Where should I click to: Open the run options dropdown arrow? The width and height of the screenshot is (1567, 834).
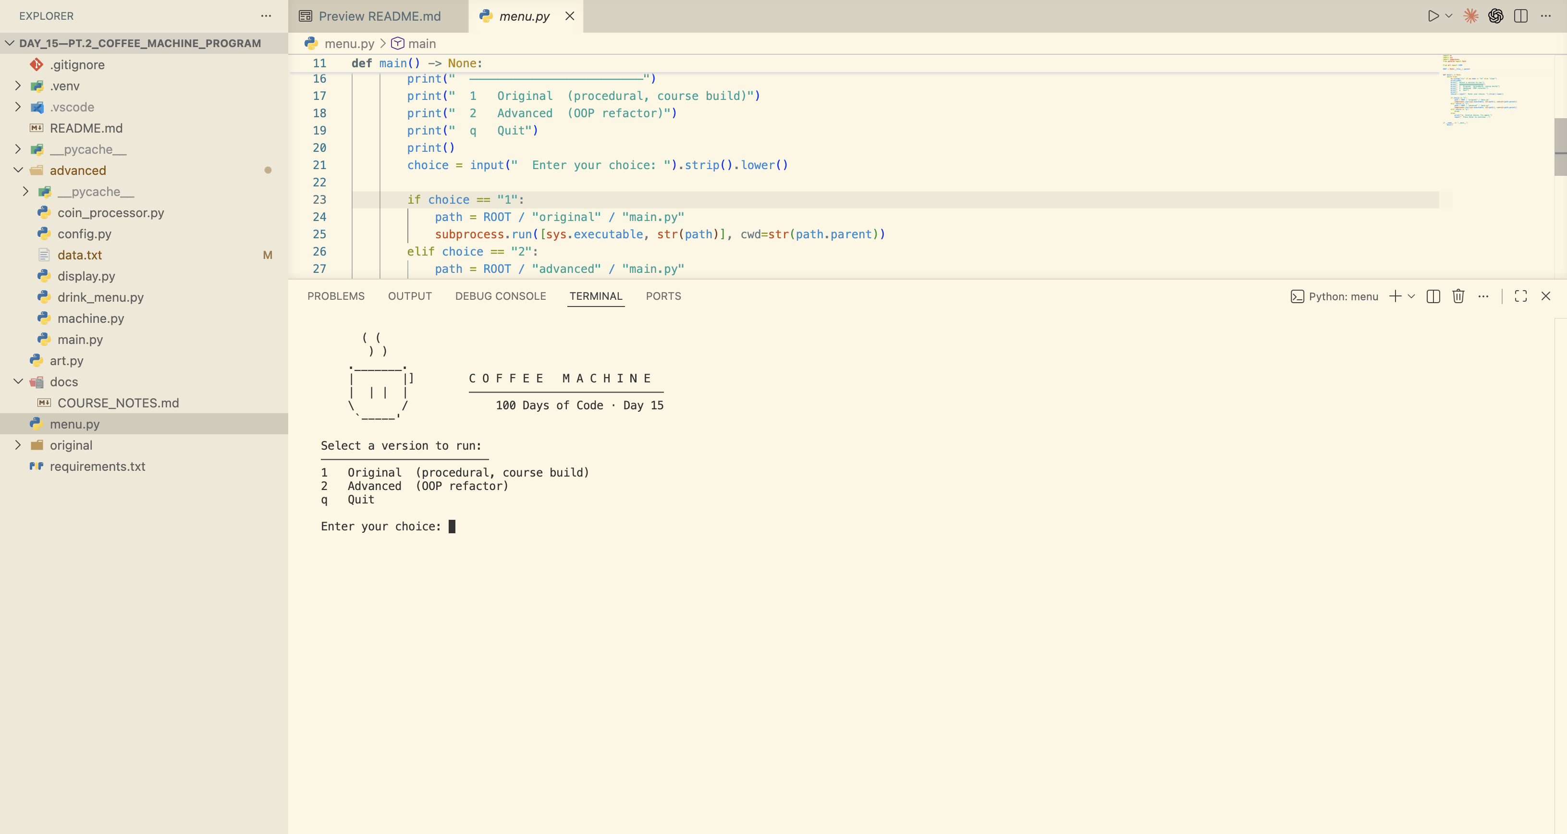pos(1448,16)
